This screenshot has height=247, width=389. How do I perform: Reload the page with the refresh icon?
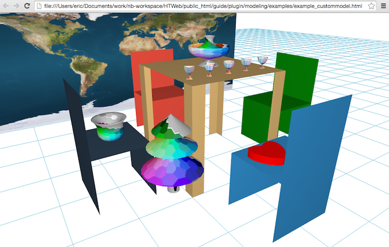click(27, 6)
